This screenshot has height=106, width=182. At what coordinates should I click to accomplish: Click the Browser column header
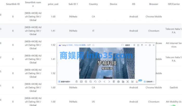pyautogui.click(x=154, y=4)
